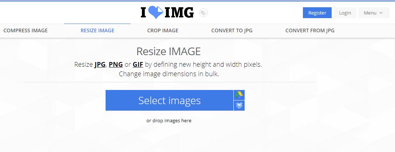Follow the underlined PNG link

coord(116,65)
